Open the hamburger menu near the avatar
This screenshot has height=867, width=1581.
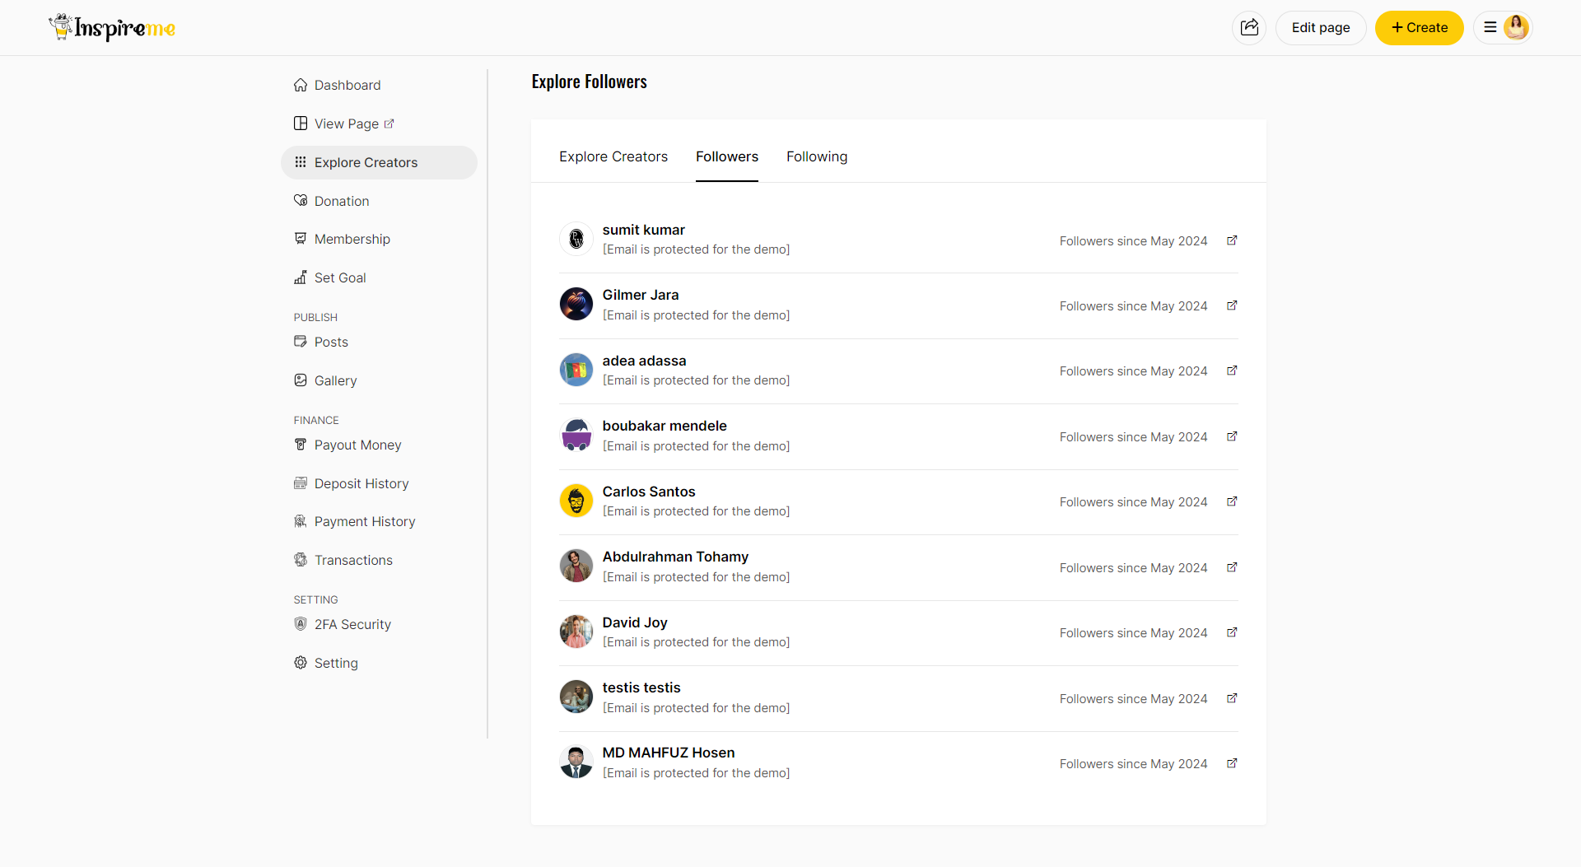(1489, 27)
